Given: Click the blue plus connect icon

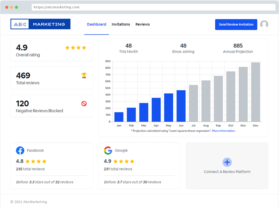Looking at the screenshot, I should pyautogui.click(x=227, y=162).
